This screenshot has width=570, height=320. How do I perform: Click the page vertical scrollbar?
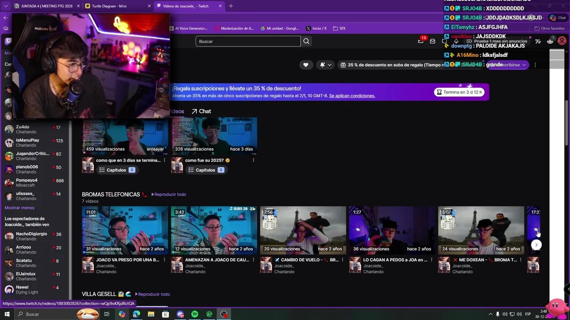567,122
